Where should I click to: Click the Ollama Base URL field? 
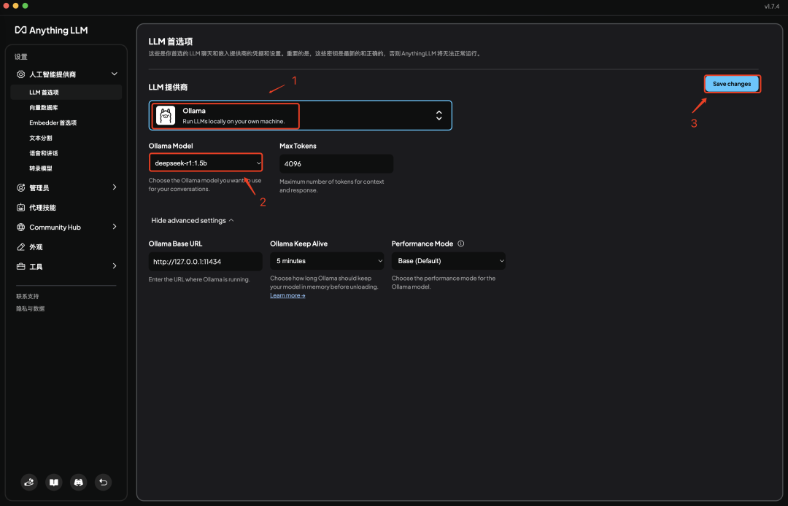(205, 262)
